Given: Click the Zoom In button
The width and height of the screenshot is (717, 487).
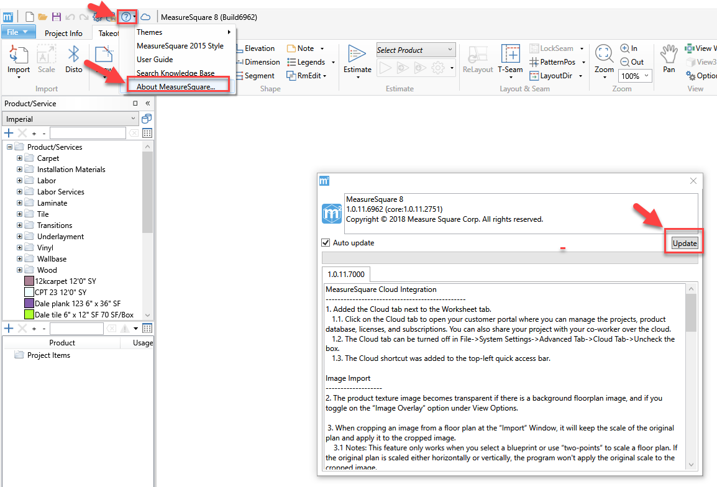Looking at the screenshot, I should click(629, 48).
